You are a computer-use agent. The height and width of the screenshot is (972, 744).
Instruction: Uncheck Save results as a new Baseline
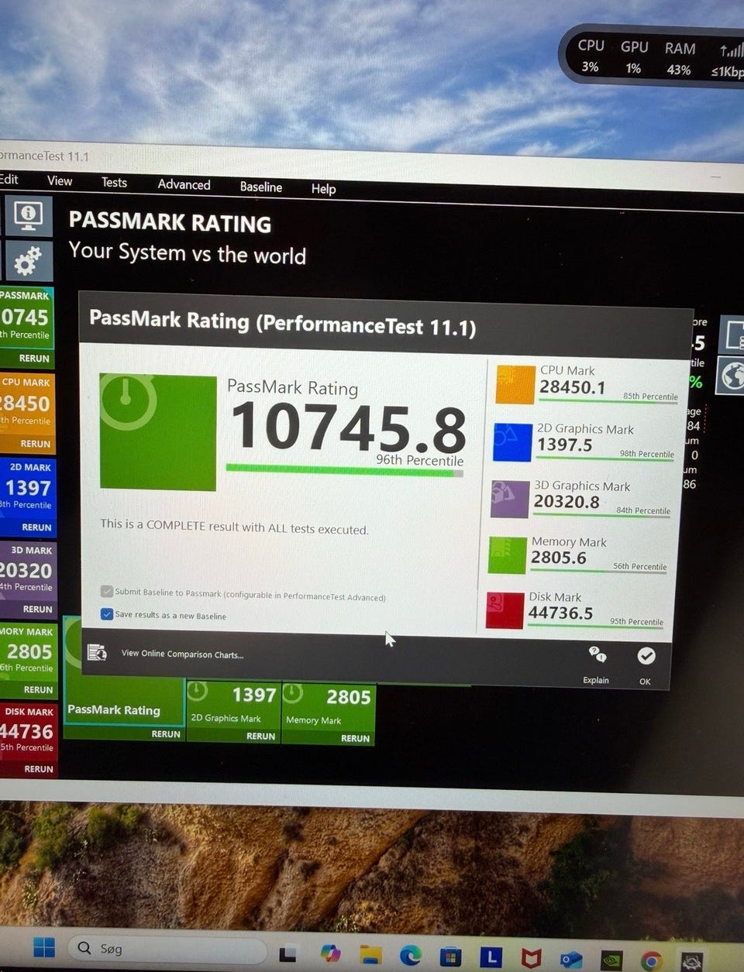point(107,613)
